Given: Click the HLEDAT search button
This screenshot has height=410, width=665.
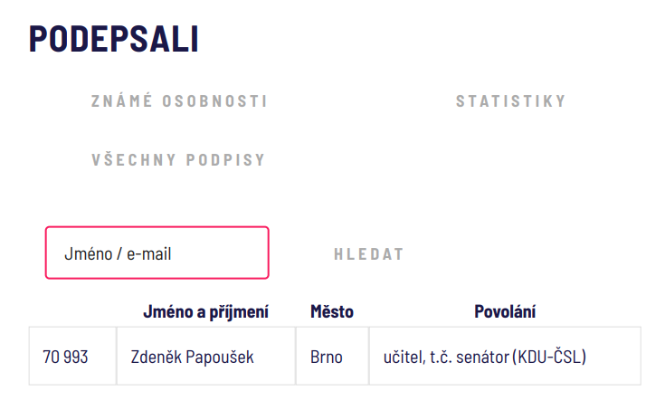Looking at the screenshot, I should point(369,254).
